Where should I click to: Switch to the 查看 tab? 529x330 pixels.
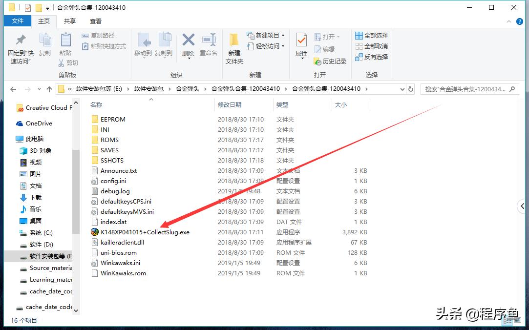(x=95, y=21)
